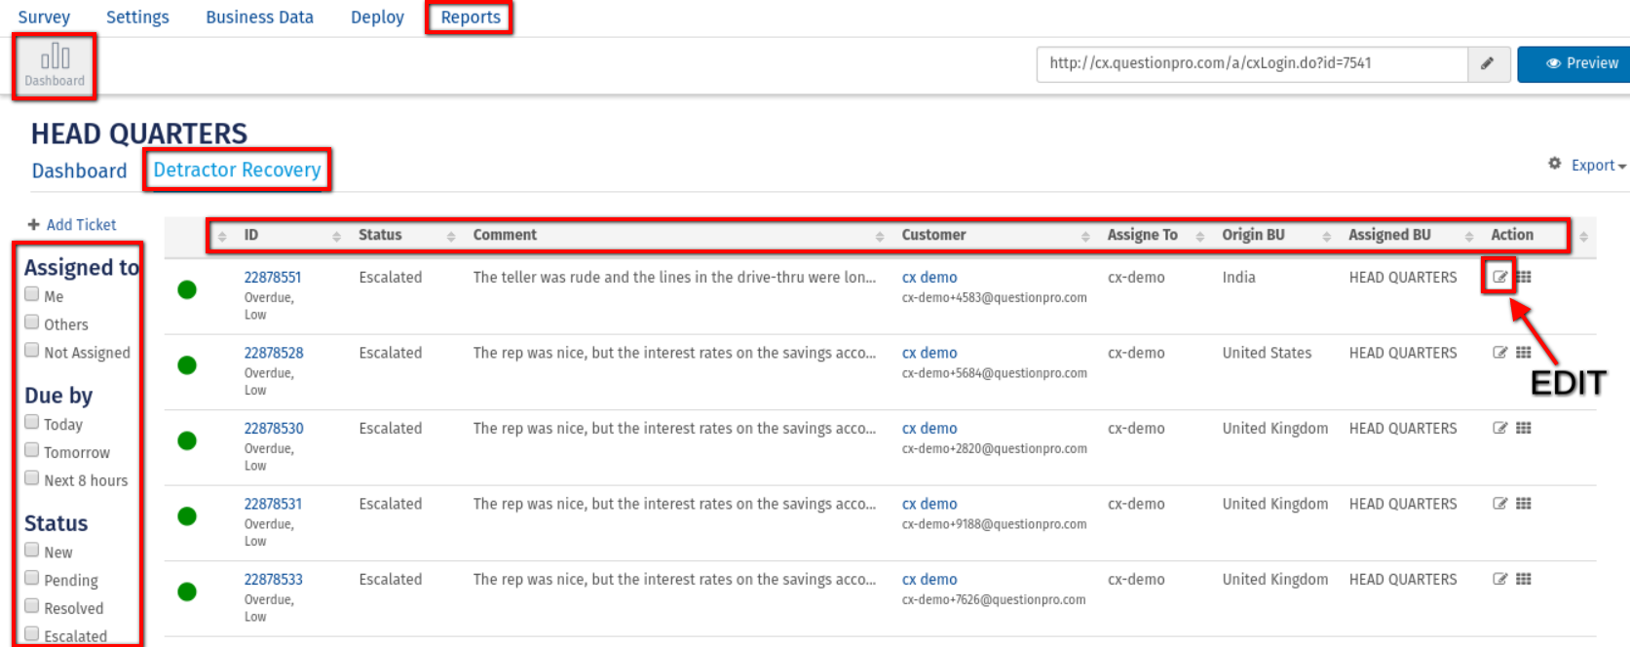Viewport: 1630px width, 647px height.
Task: Edit ticket 22878531 with the edit icon
Action: point(1499,504)
